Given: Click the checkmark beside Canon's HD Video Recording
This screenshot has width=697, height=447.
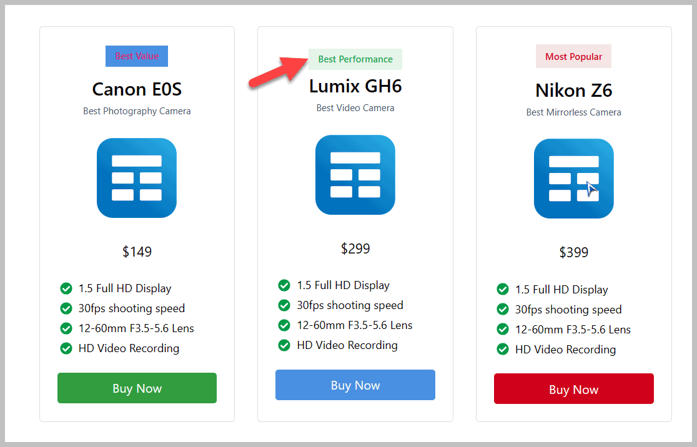Looking at the screenshot, I should [66, 348].
